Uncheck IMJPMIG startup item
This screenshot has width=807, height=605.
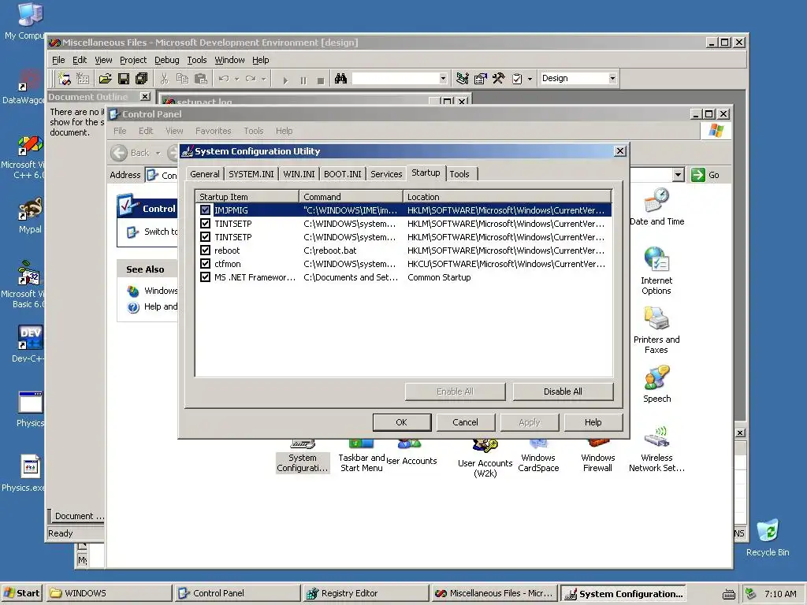(x=206, y=210)
